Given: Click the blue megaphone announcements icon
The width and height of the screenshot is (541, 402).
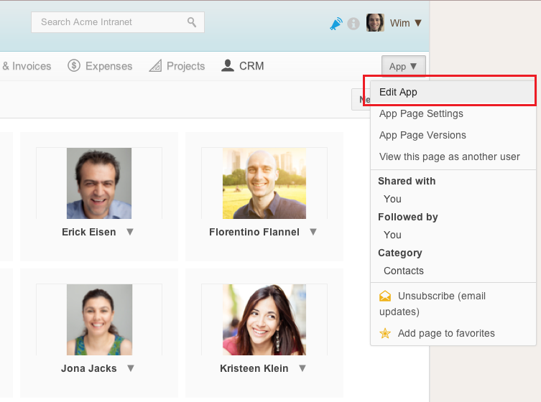Looking at the screenshot, I should tap(336, 24).
